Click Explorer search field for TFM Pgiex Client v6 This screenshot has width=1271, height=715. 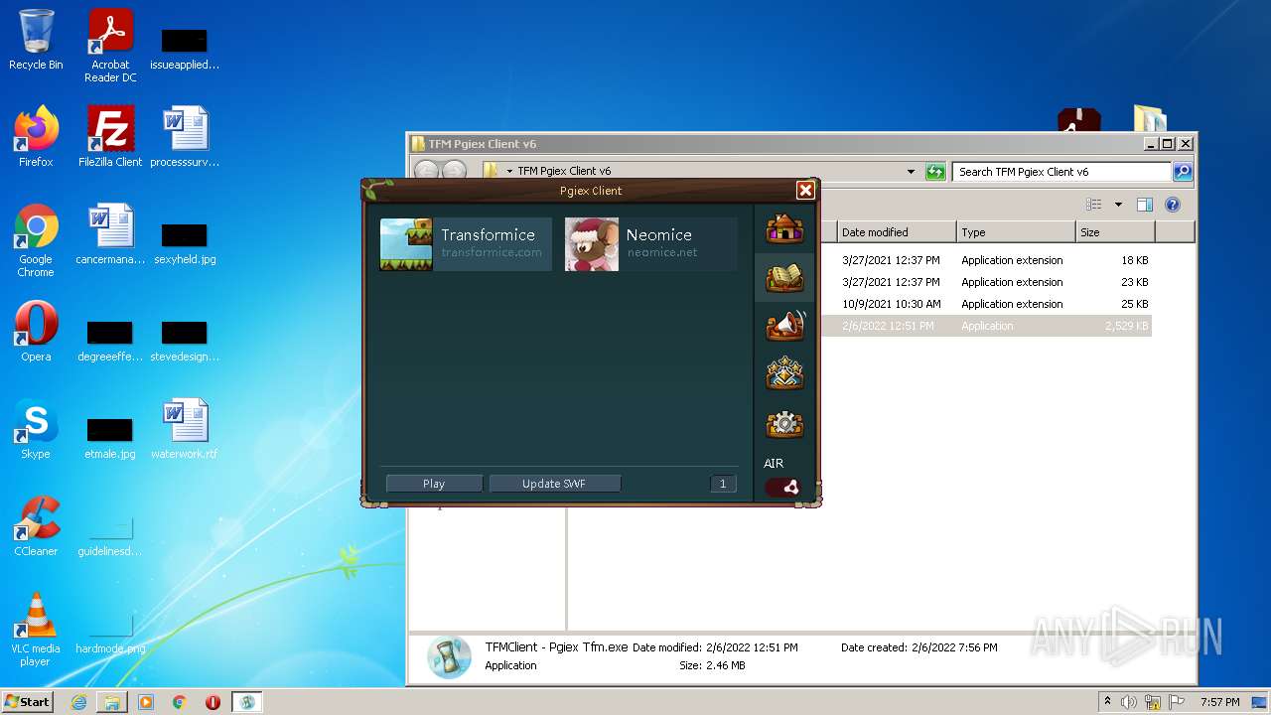click(1061, 172)
